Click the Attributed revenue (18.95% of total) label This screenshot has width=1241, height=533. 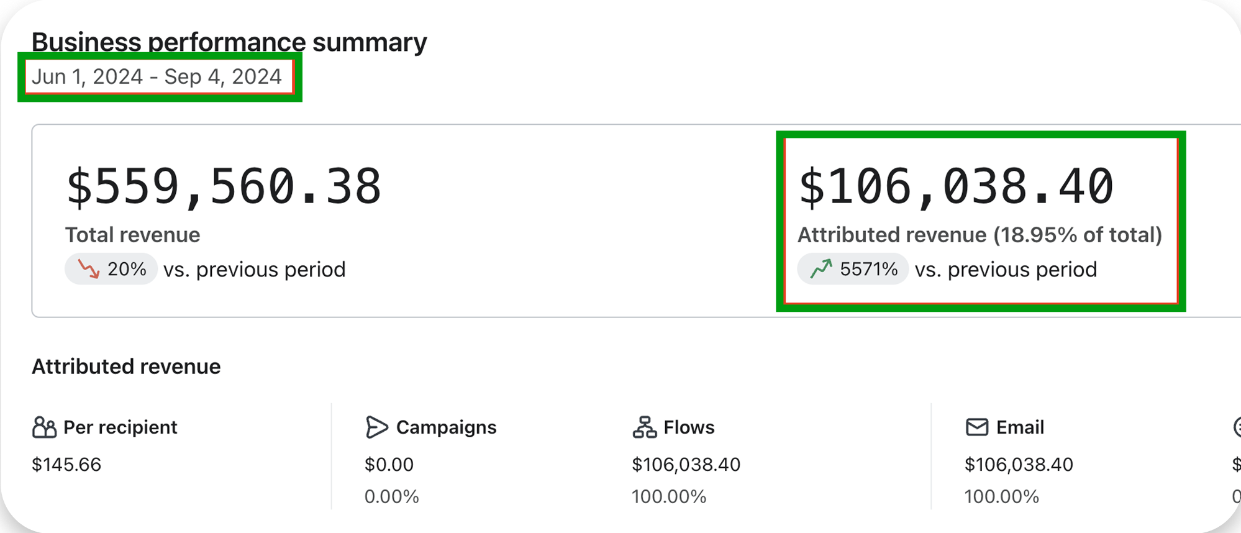(980, 235)
